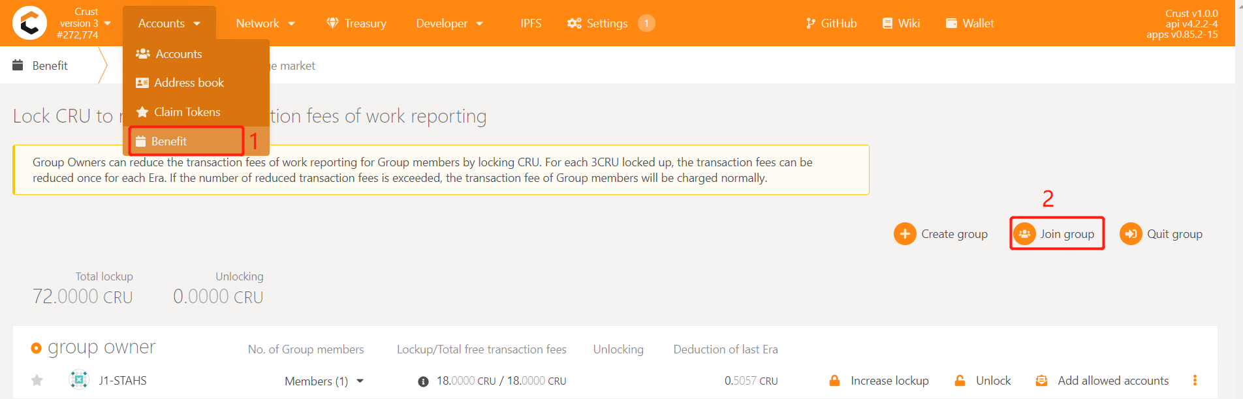Open the Treasury tab
The image size is (1243, 399).
[x=356, y=23]
